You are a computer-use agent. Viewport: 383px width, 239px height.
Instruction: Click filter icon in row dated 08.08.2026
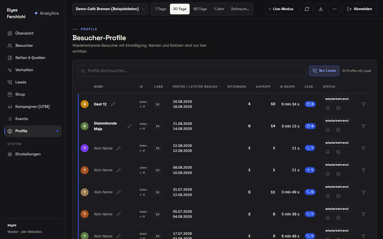click(364, 170)
